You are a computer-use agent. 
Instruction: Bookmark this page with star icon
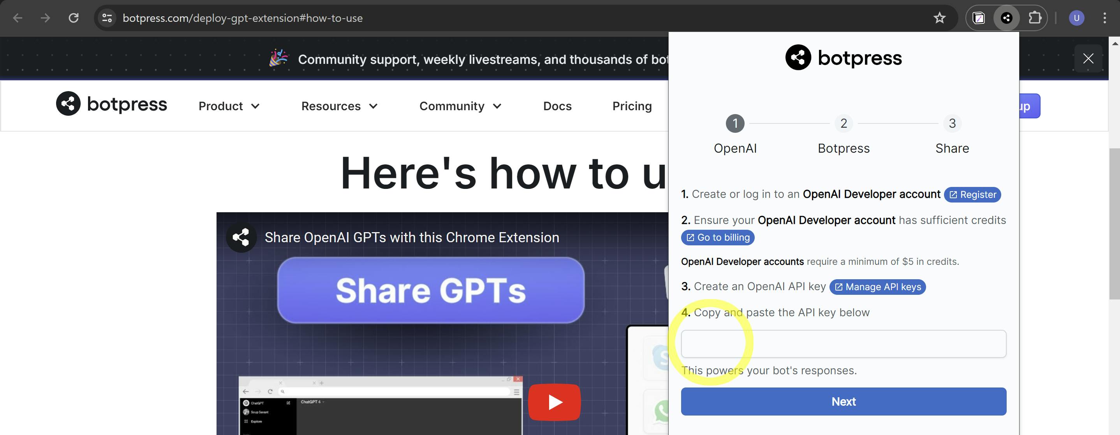coord(939,18)
